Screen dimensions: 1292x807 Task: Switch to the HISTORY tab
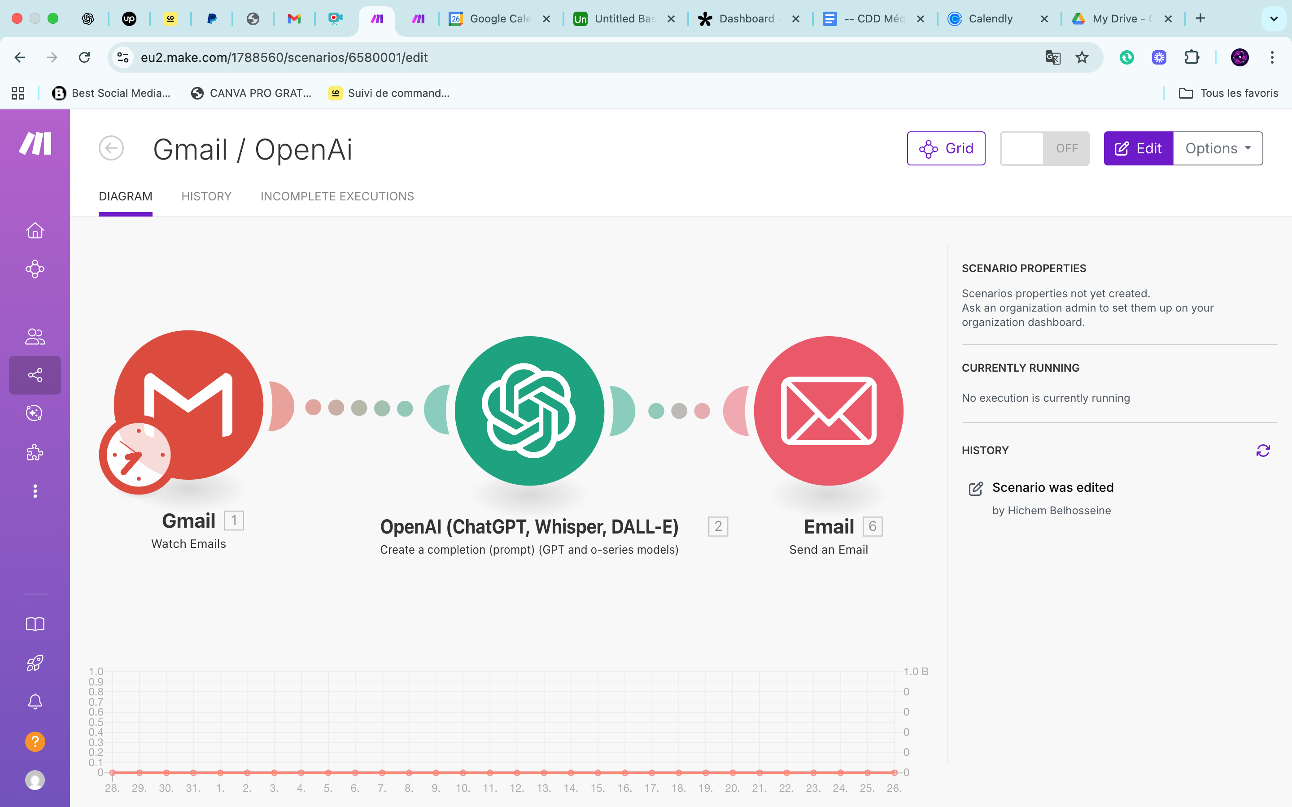tap(206, 196)
